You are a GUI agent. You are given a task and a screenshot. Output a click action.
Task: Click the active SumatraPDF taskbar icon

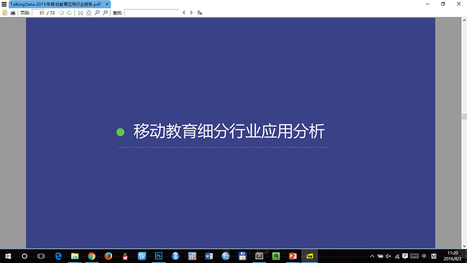(310, 256)
